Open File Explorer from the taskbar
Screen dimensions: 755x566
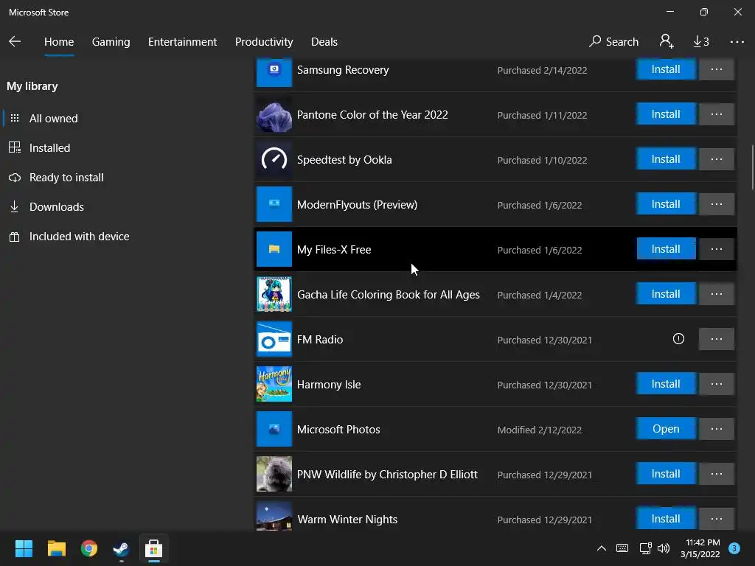click(x=56, y=548)
